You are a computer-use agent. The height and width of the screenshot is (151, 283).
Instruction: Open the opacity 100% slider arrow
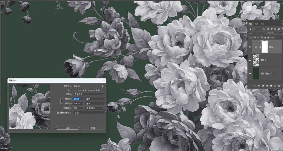(282, 33)
